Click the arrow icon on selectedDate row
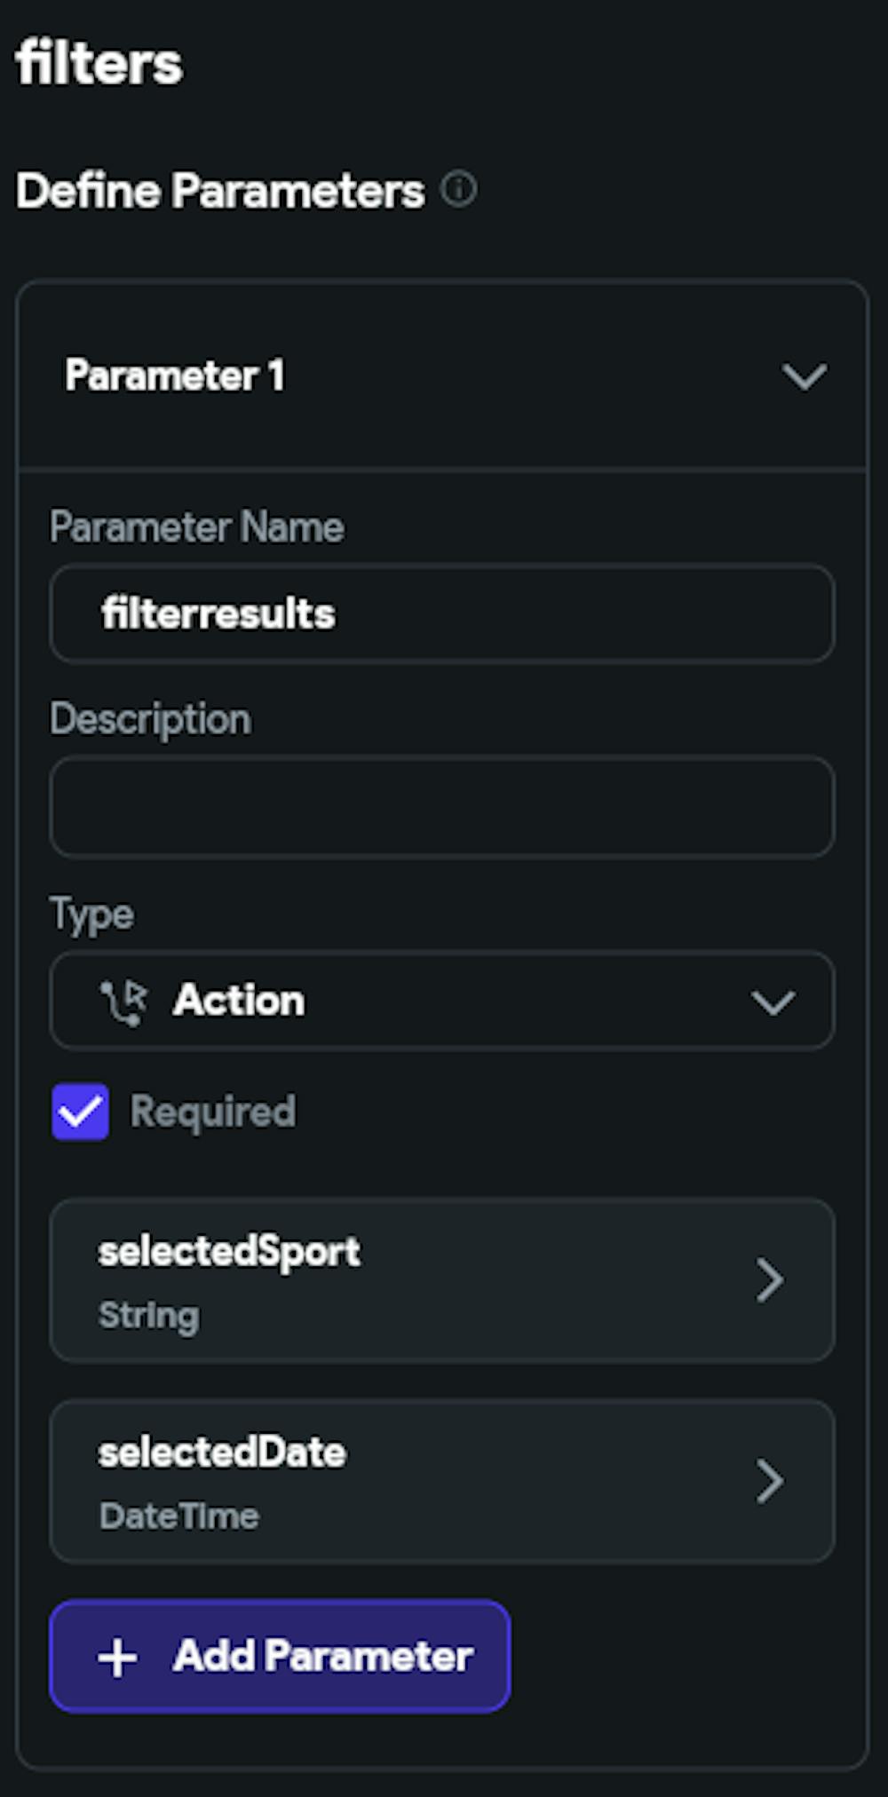The height and width of the screenshot is (1797, 888). [x=770, y=1481]
